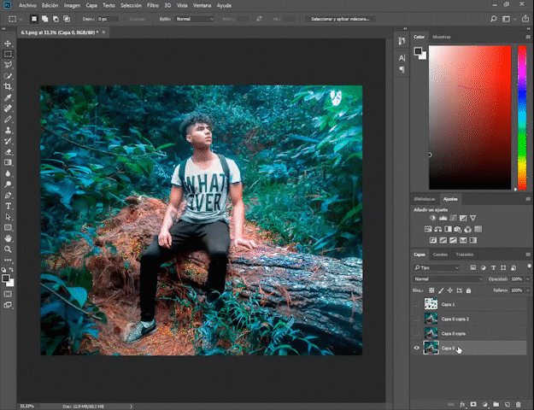Viewport: 534px width, 410px height.
Task: Pick the Eyedropper tool
Action: [9, 97]
